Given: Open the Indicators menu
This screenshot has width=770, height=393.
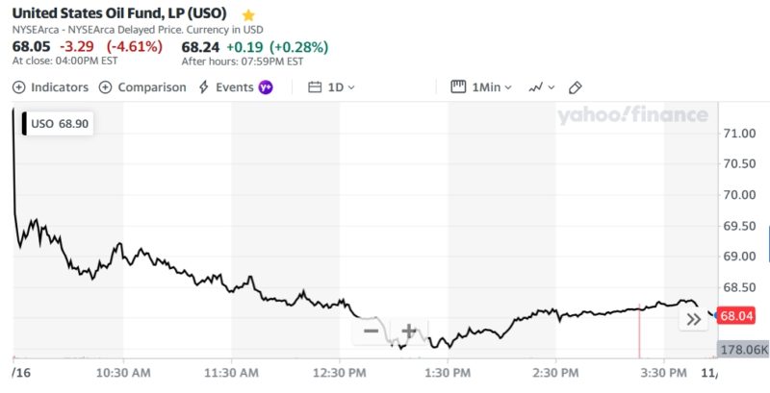Looking at the screenshot, I should 50,87.
